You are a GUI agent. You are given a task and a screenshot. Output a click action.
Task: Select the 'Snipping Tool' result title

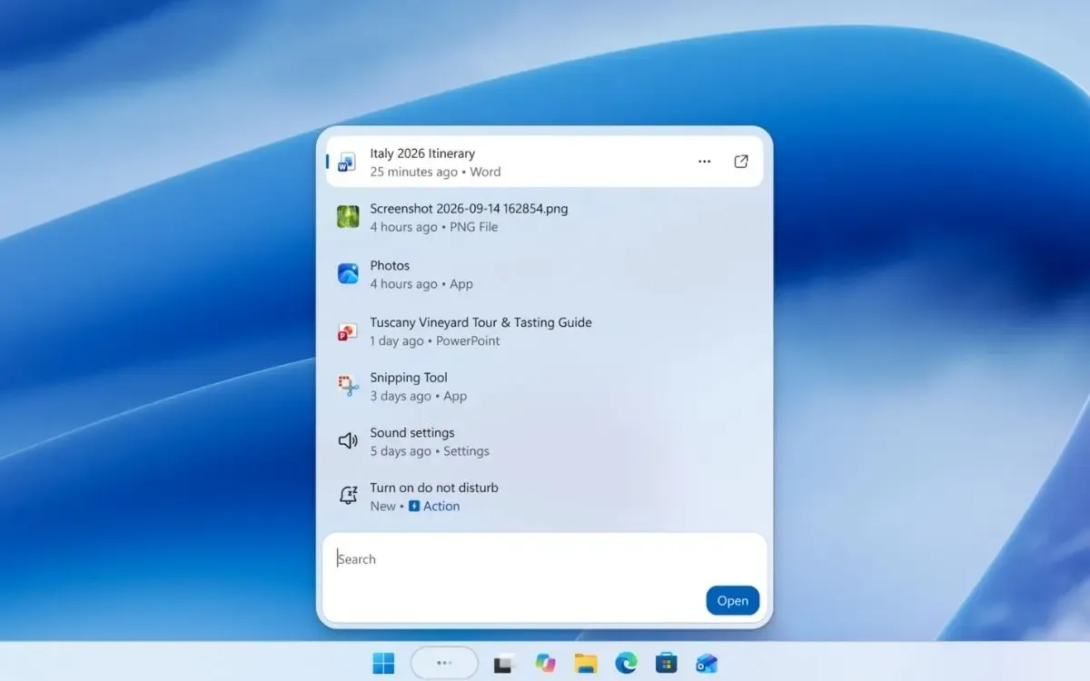(x=409, y=378)
